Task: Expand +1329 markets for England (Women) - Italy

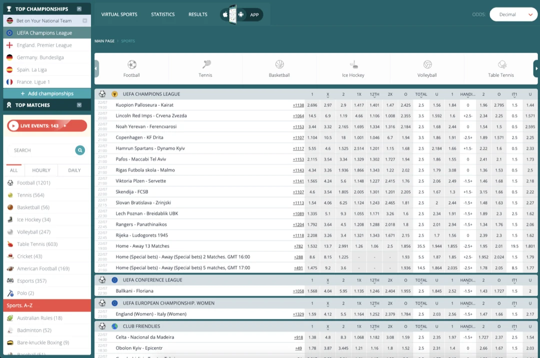Action: click(298, 315)
